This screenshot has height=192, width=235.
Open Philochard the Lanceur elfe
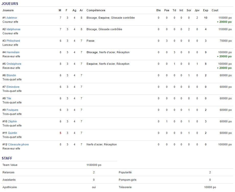point(13,41)
